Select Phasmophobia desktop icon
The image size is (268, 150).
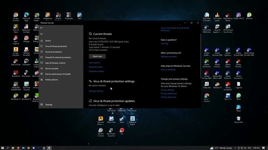[26, 74]
